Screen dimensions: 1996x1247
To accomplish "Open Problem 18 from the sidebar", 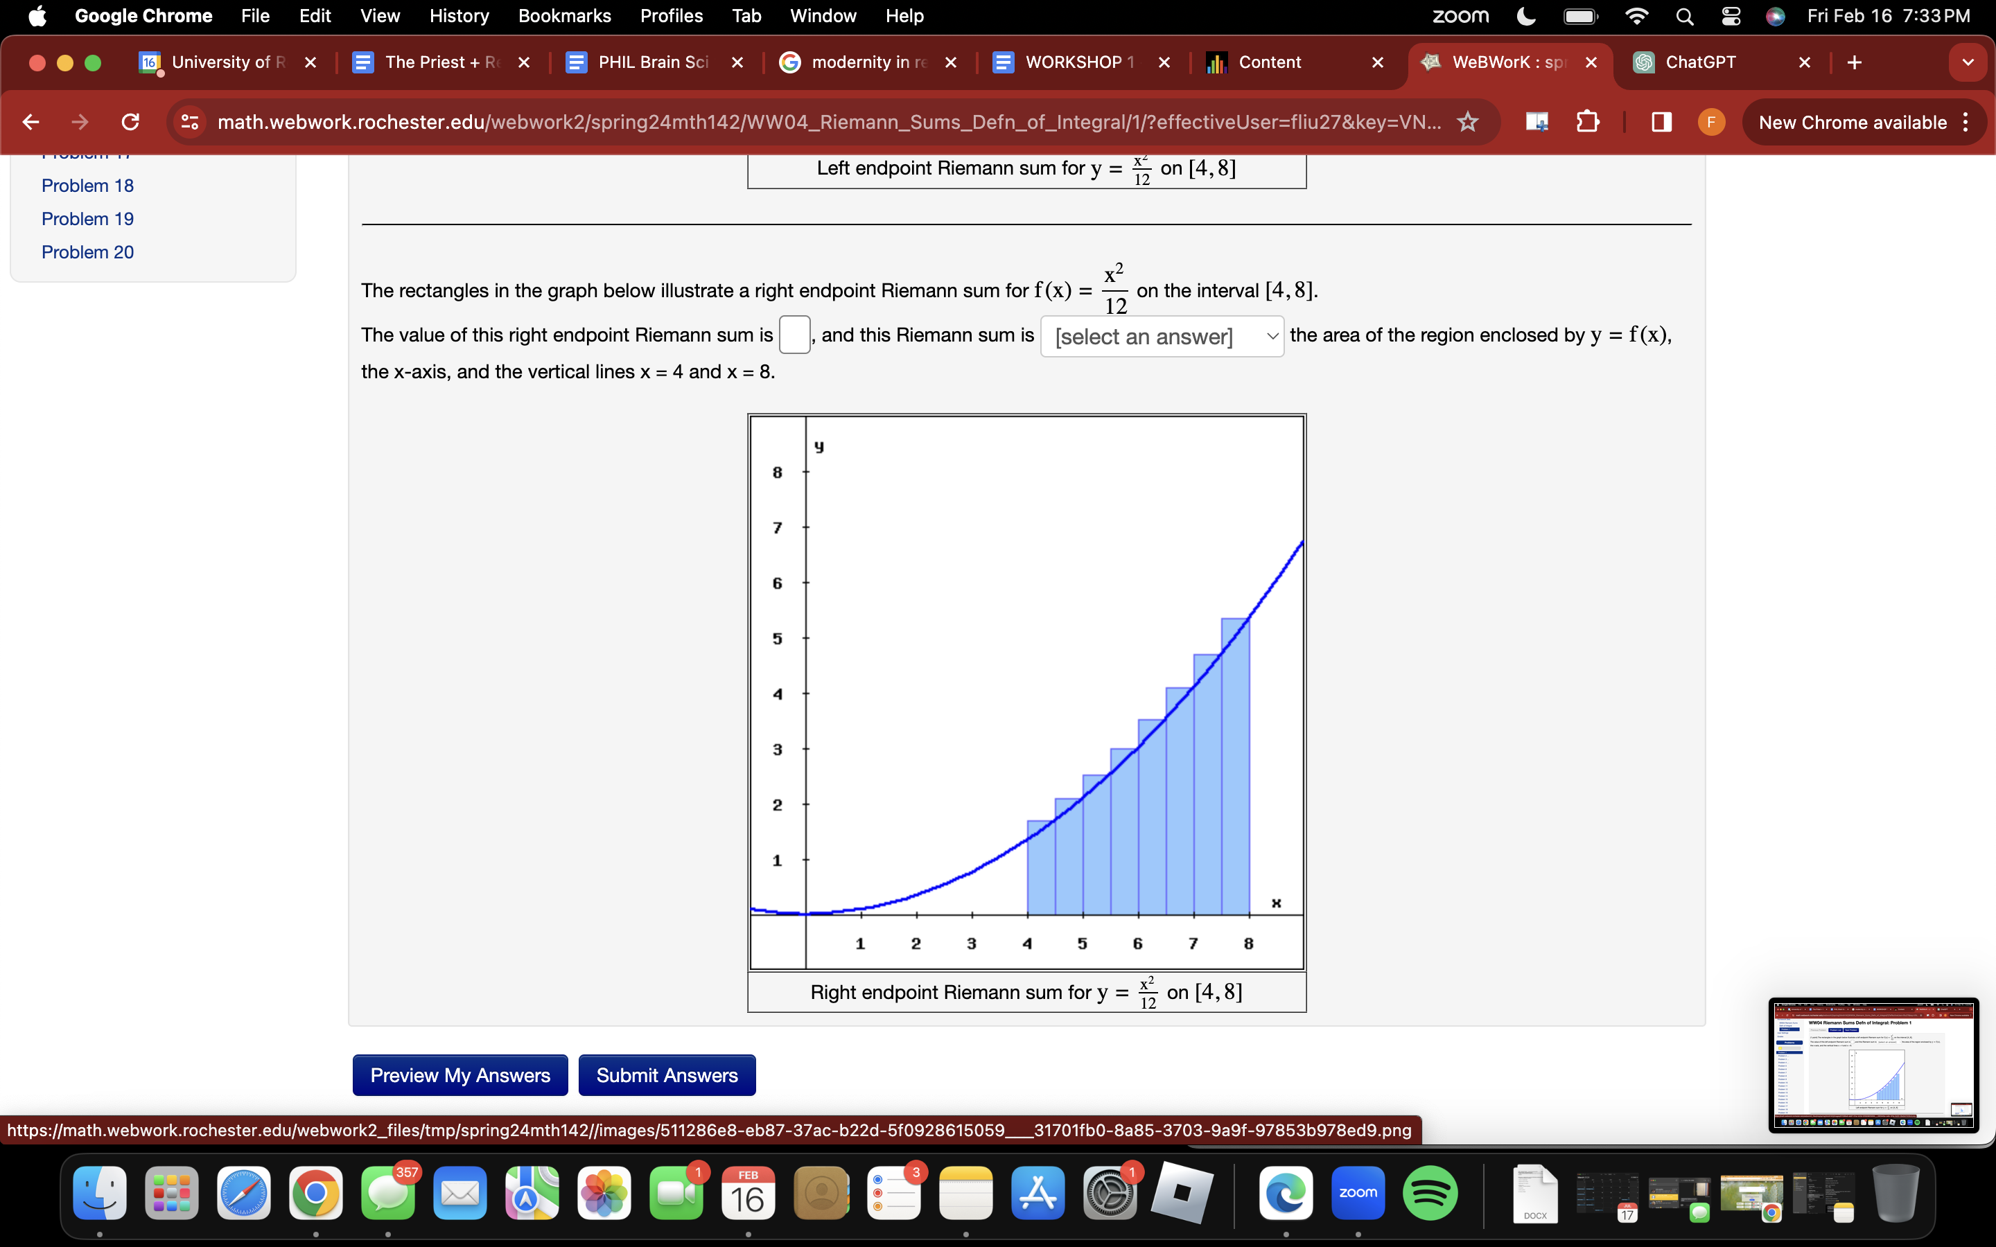I will 87,186.
